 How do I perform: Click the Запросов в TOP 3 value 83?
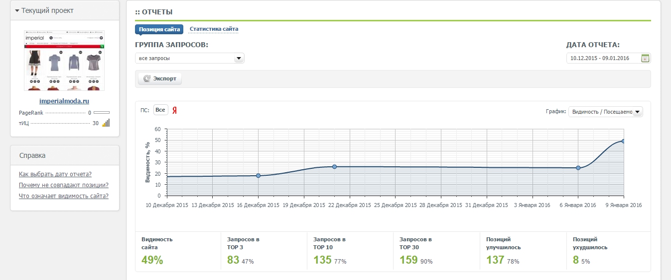click(x=233, y=260)
